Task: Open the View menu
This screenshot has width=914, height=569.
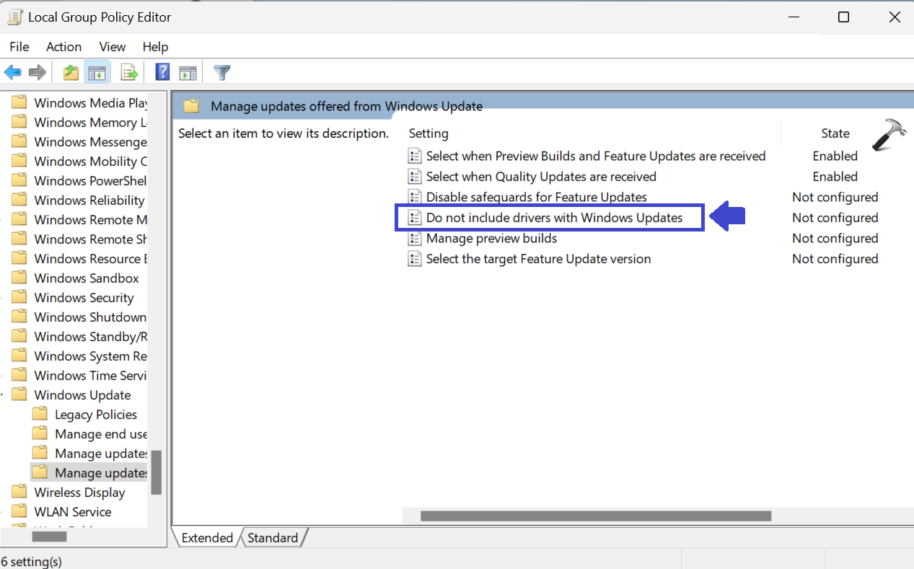Action: (x=113, y=47)
